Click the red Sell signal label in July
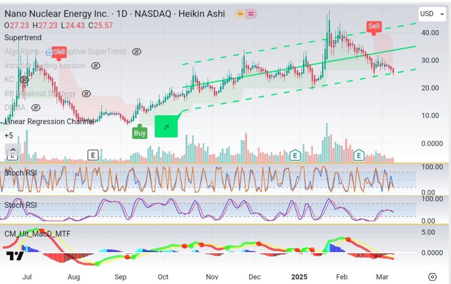Viewport: 451px width, 284px height. (x=59, y=52)
